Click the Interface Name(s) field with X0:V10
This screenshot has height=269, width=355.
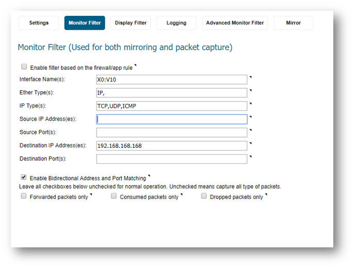[172, 79]
